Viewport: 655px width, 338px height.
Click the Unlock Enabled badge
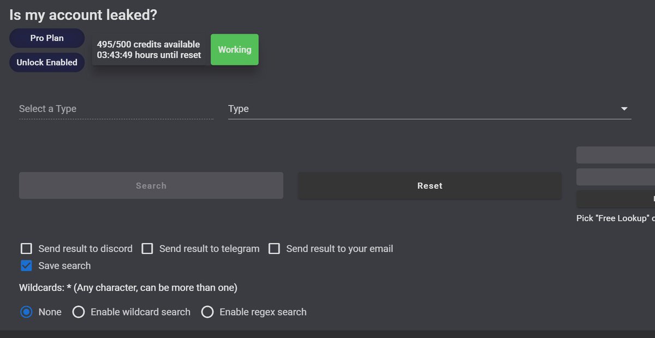point(46,62)
